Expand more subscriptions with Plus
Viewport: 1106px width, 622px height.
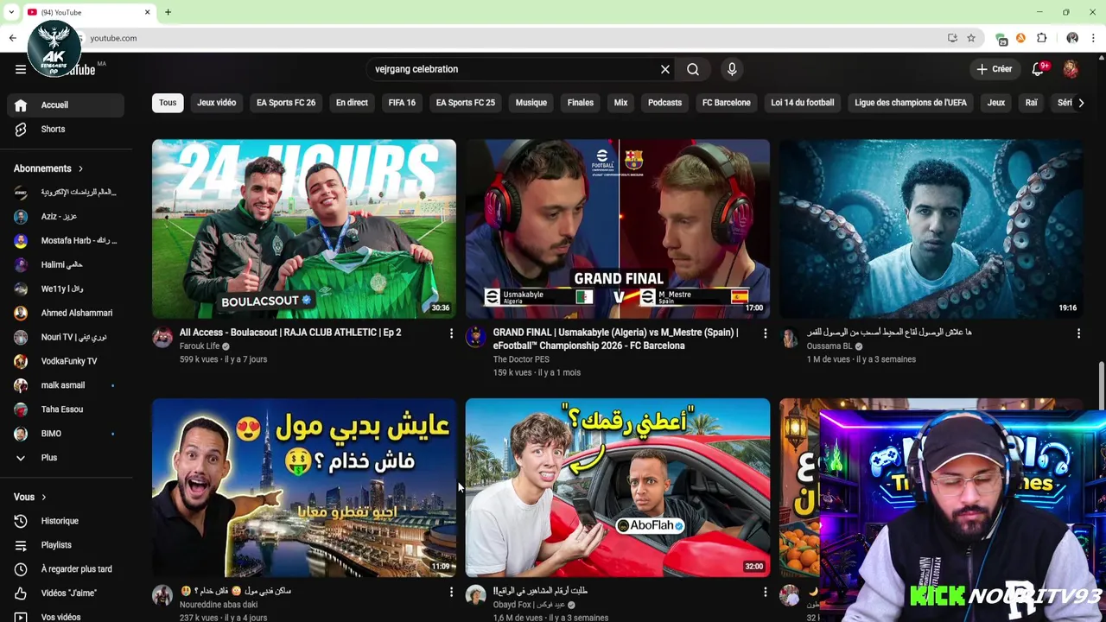coord(66,458)
